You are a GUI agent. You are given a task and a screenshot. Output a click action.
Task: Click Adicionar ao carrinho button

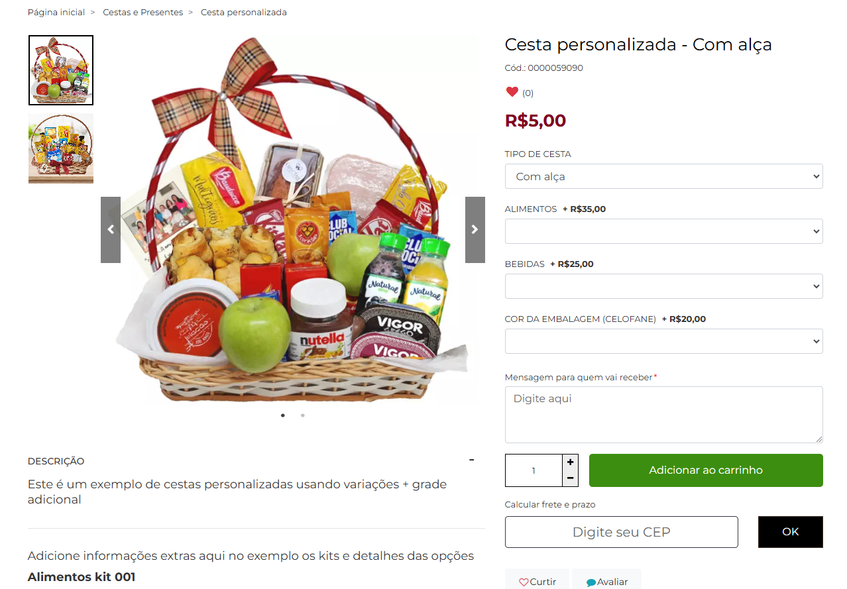pyautogui.click(x=706, y=470)
